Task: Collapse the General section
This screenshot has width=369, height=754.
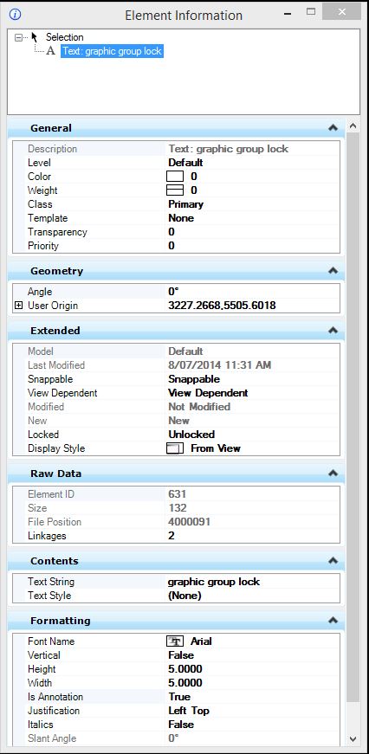Action: 333,128
